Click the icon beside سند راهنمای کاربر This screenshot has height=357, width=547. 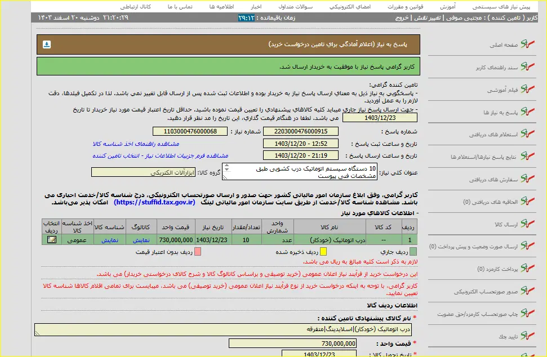528,66
